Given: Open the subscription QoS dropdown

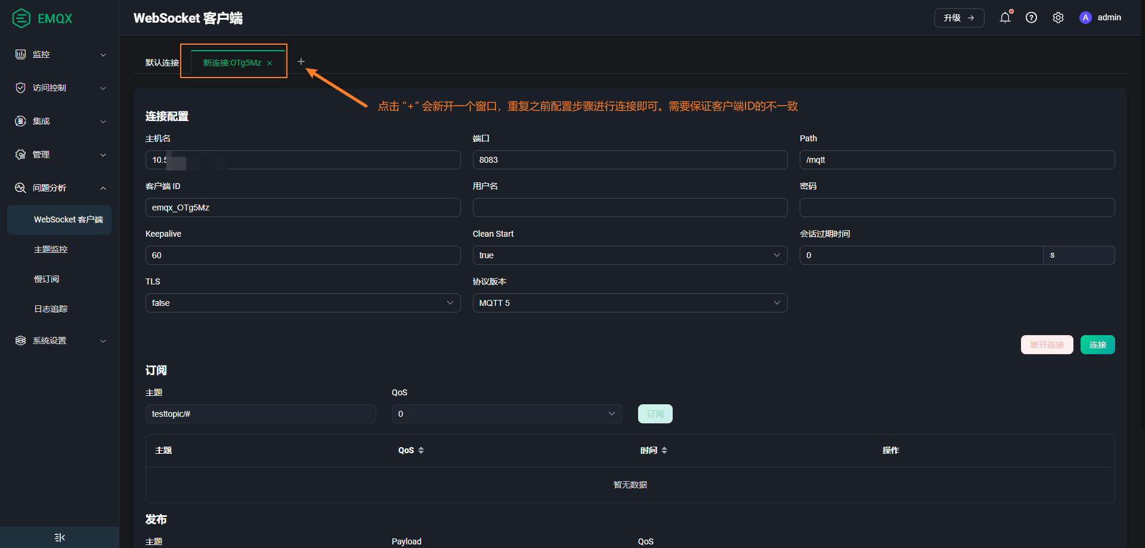Looking at the screenshot, I should click(507, 414).
